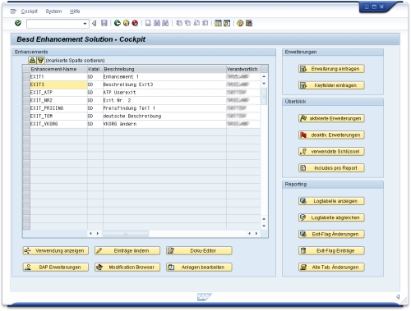
Task: Click the filter icon above enhancements table
Action: click(x=40, y=60)
